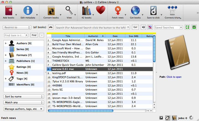Select Google Apps Administ... book row
Screen dimensions: 199x121
(100, 40)
